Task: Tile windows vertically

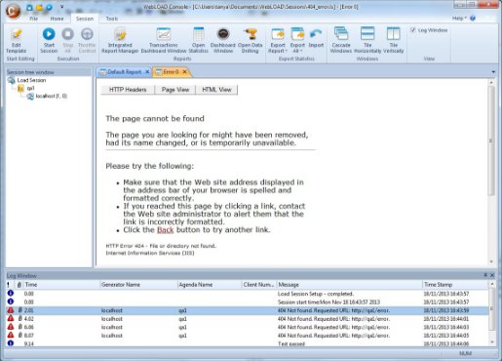Action: coord(393,40)
